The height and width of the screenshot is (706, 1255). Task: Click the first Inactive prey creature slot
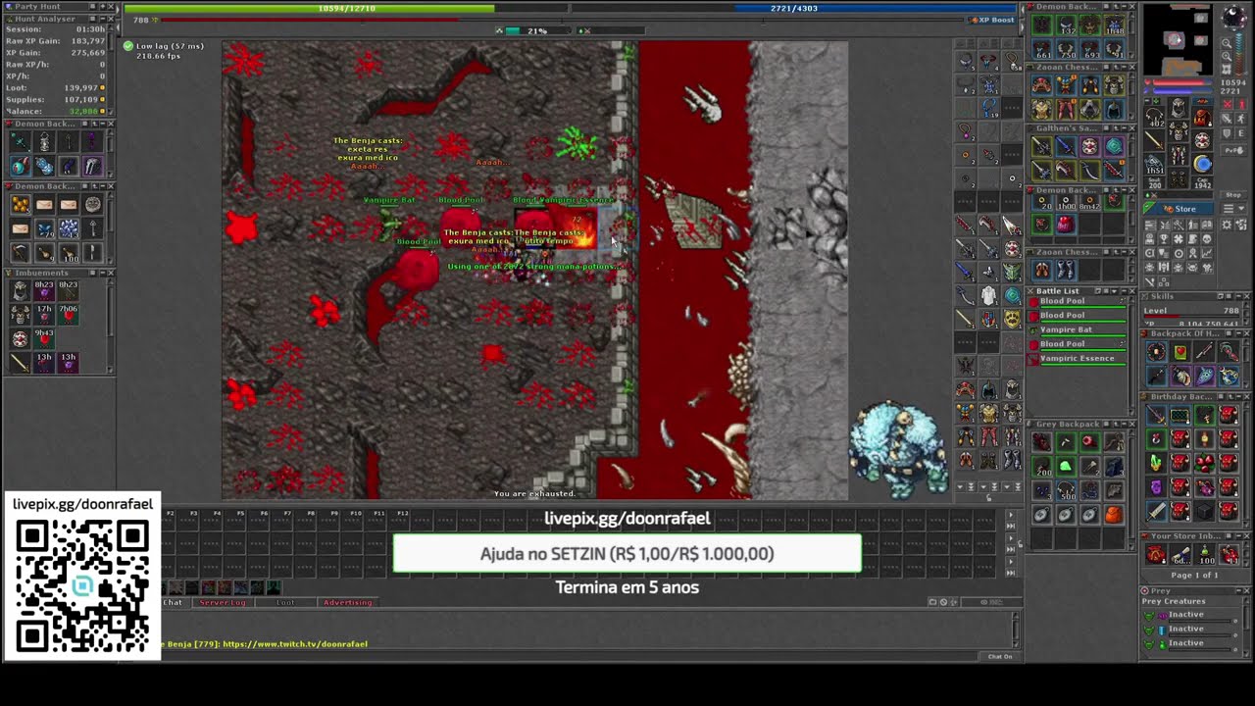(1191, 615)
